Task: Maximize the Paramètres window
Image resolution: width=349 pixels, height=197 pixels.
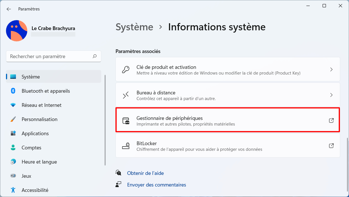Action: point(324,6)
